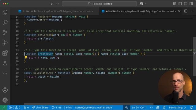Open notifications bell

click(x=191, y=108)
